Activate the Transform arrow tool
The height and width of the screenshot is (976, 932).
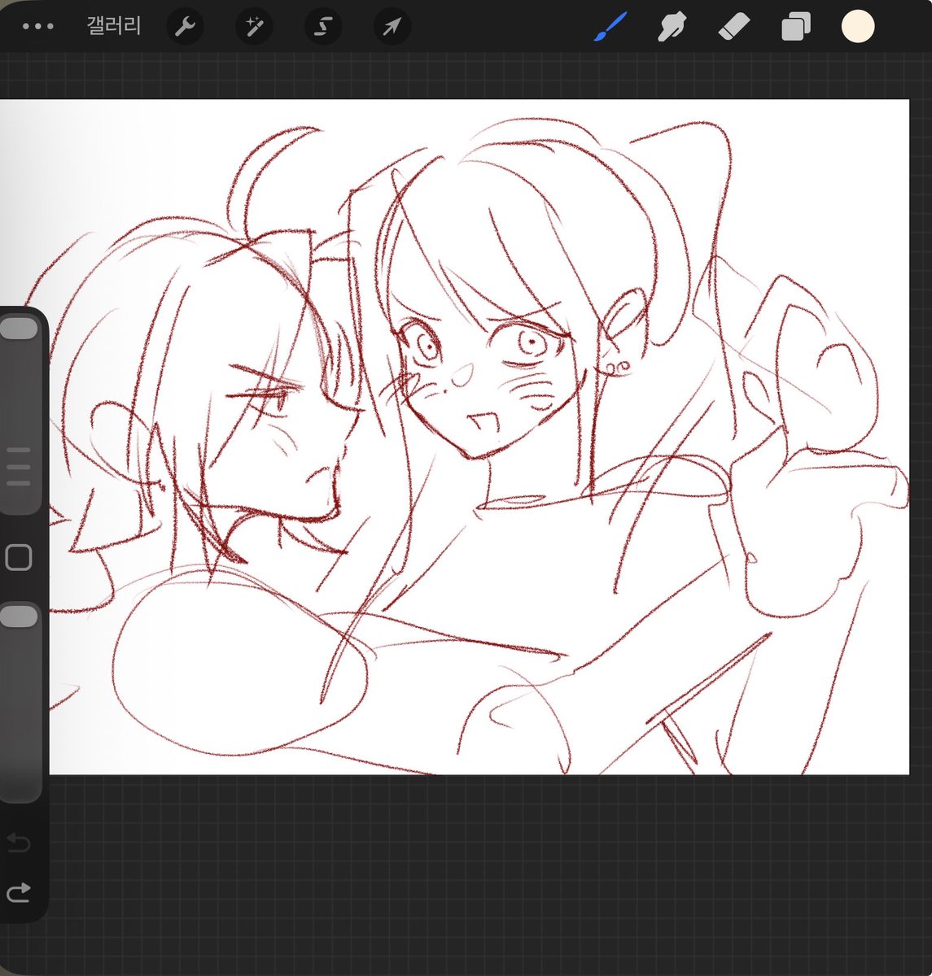click(x=392, y=27)
